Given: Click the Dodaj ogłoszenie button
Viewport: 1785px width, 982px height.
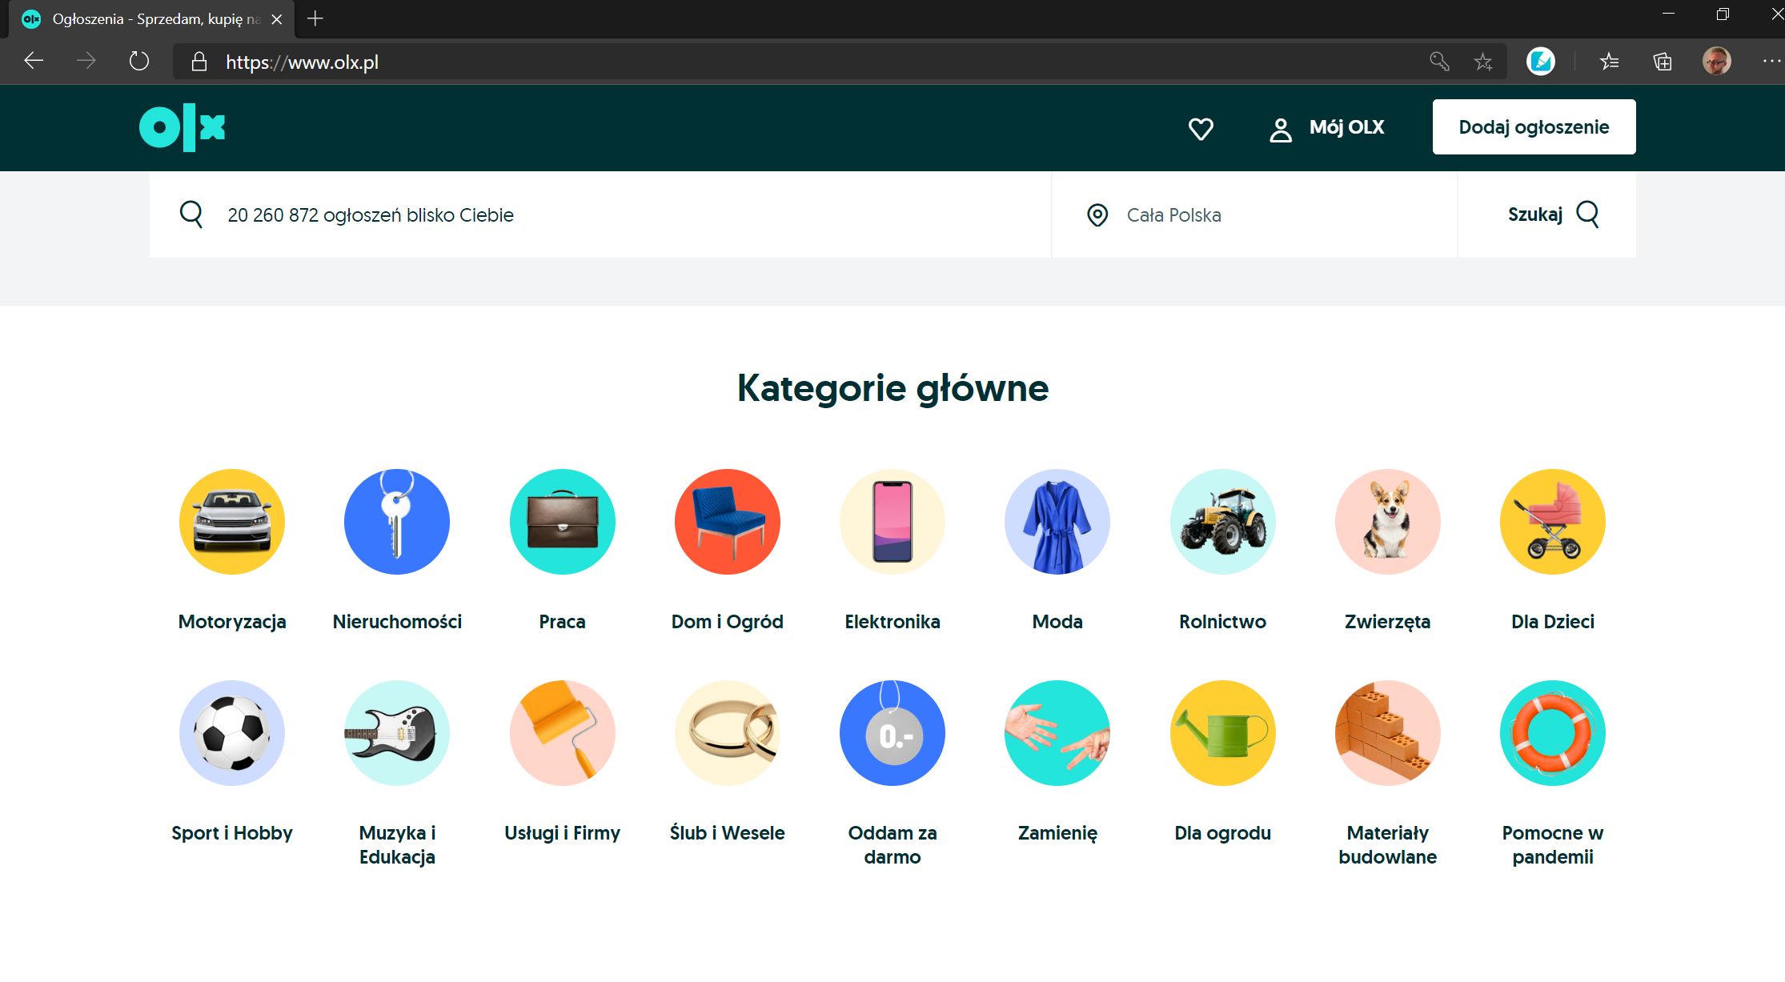Looking at the screenshot, I should tap(1533, 126).
